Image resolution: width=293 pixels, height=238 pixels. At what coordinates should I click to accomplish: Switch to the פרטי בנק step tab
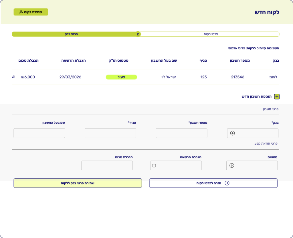coord(71,34)
